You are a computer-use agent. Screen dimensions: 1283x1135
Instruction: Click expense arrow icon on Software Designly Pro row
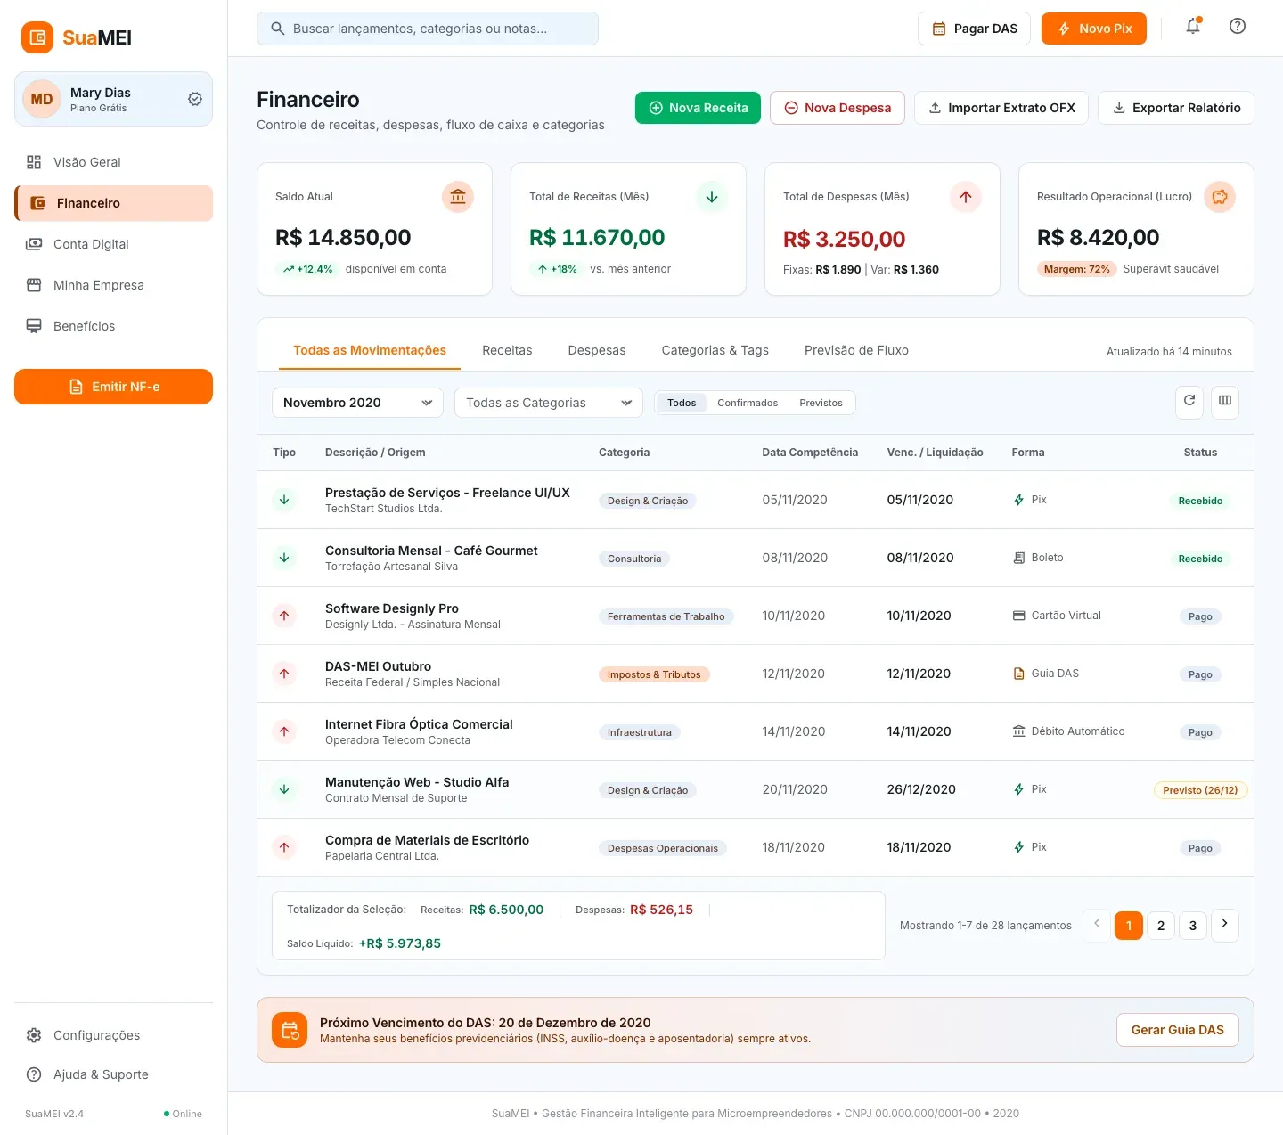[x=284, y=616]
